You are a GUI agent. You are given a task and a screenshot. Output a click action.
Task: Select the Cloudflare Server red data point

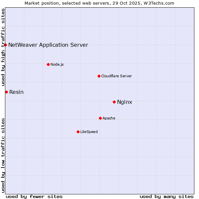99,76
